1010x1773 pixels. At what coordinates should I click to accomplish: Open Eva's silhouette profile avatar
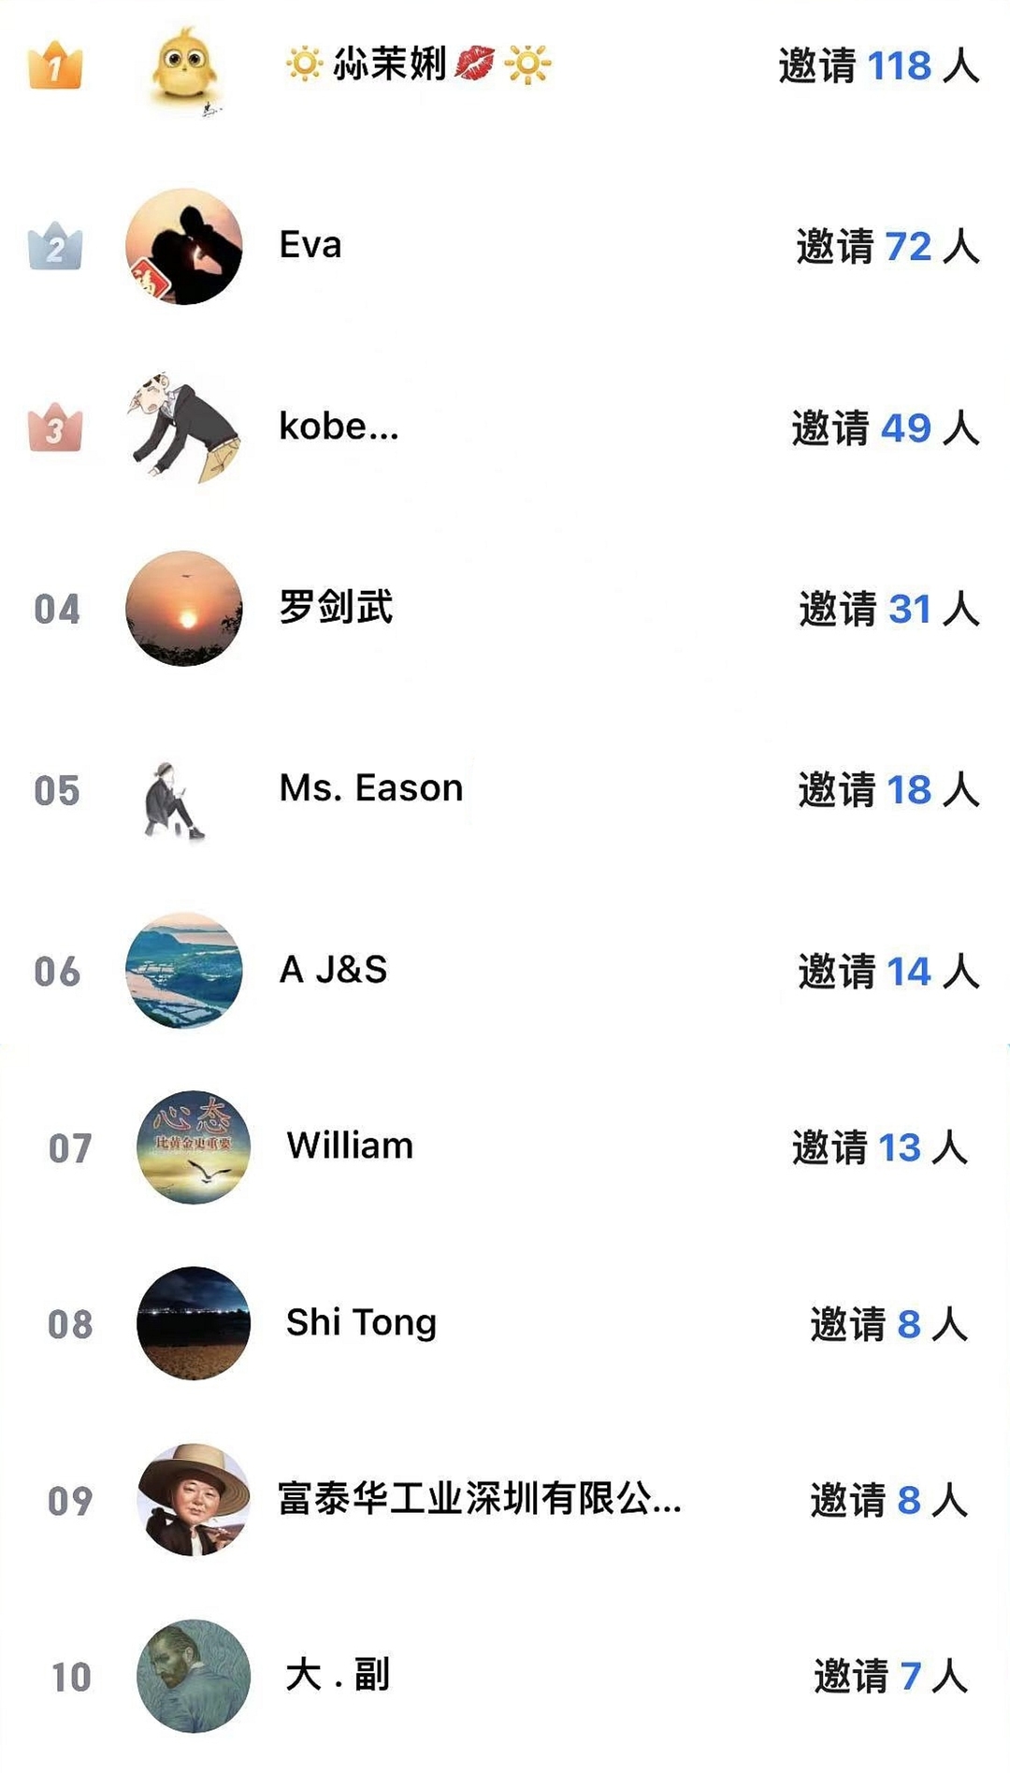click(x=184, y=247)
